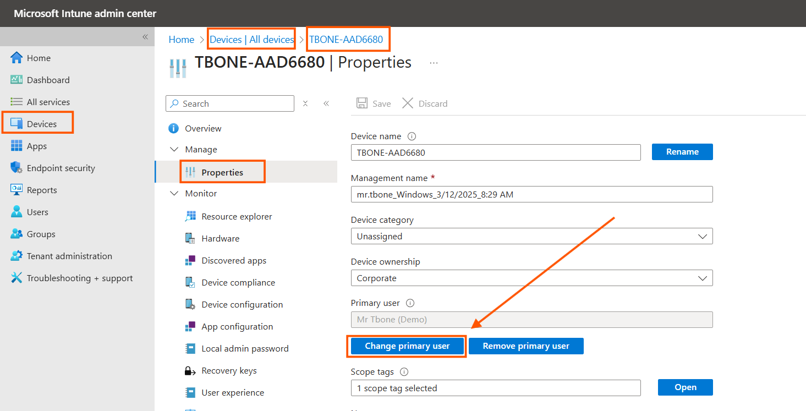
Task: Open Home in the left sidebar
Action: (x=39, y=58)
